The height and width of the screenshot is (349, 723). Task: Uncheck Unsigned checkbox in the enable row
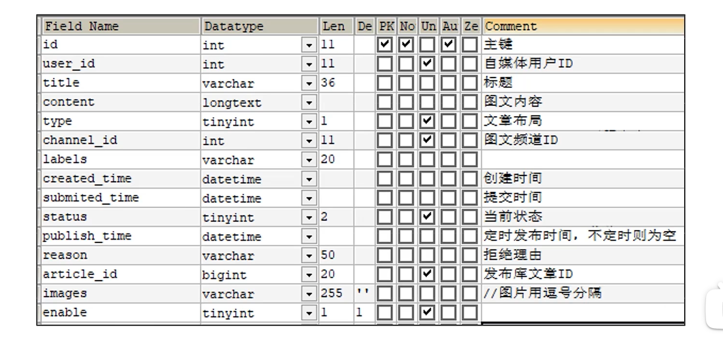point(427,313)
